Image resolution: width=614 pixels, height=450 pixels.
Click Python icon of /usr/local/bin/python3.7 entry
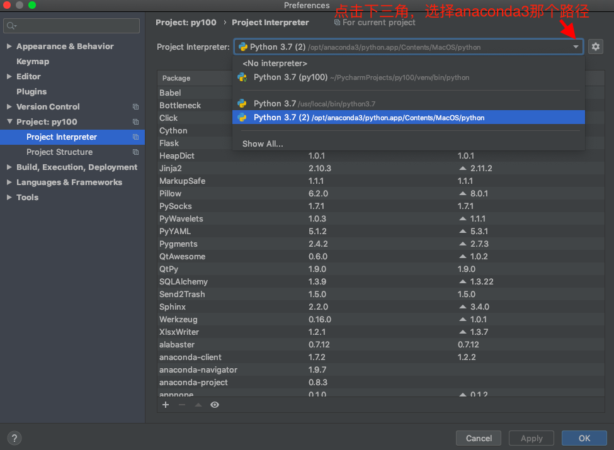242,104
